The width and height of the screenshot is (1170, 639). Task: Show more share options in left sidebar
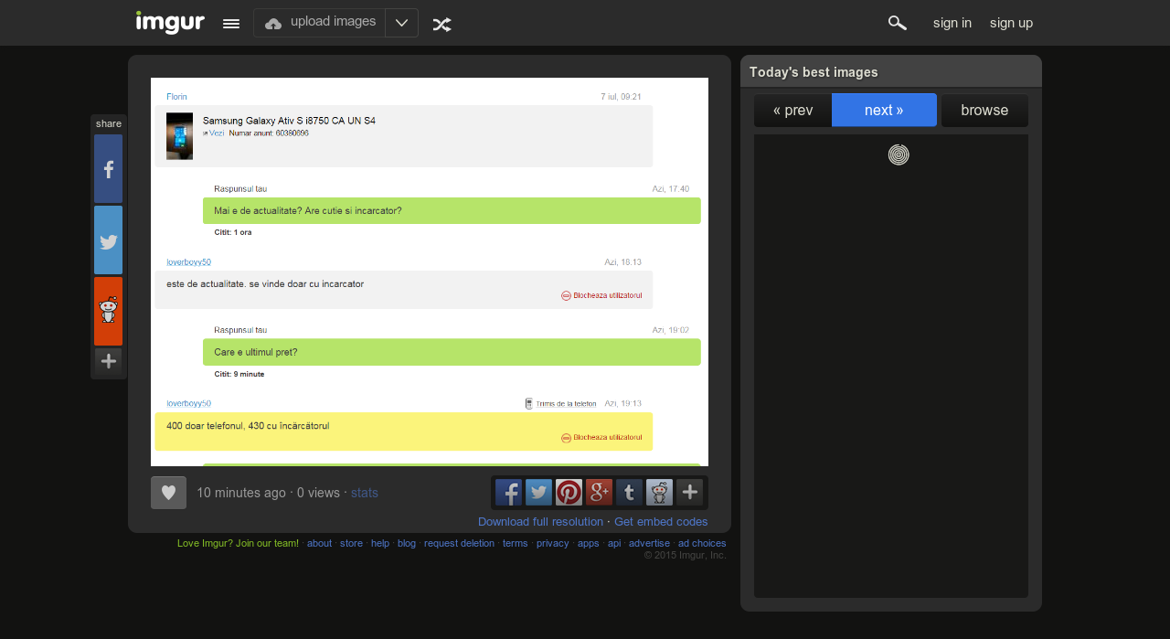pyautogui.click(x=108, y=361)
